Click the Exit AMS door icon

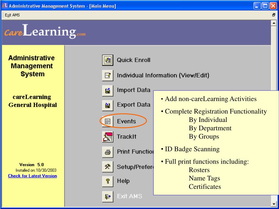108,196
